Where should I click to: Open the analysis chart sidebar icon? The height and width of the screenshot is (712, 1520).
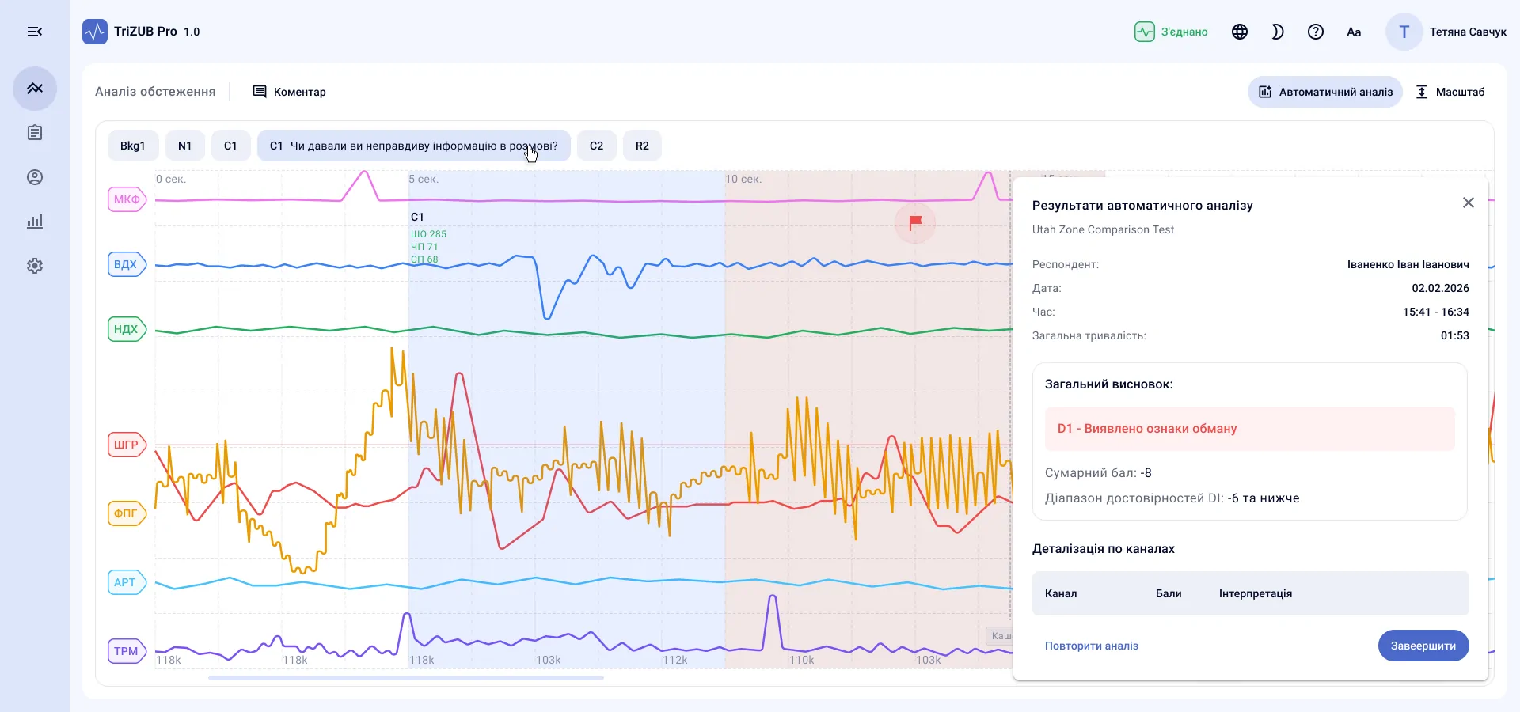coord(35,89)
